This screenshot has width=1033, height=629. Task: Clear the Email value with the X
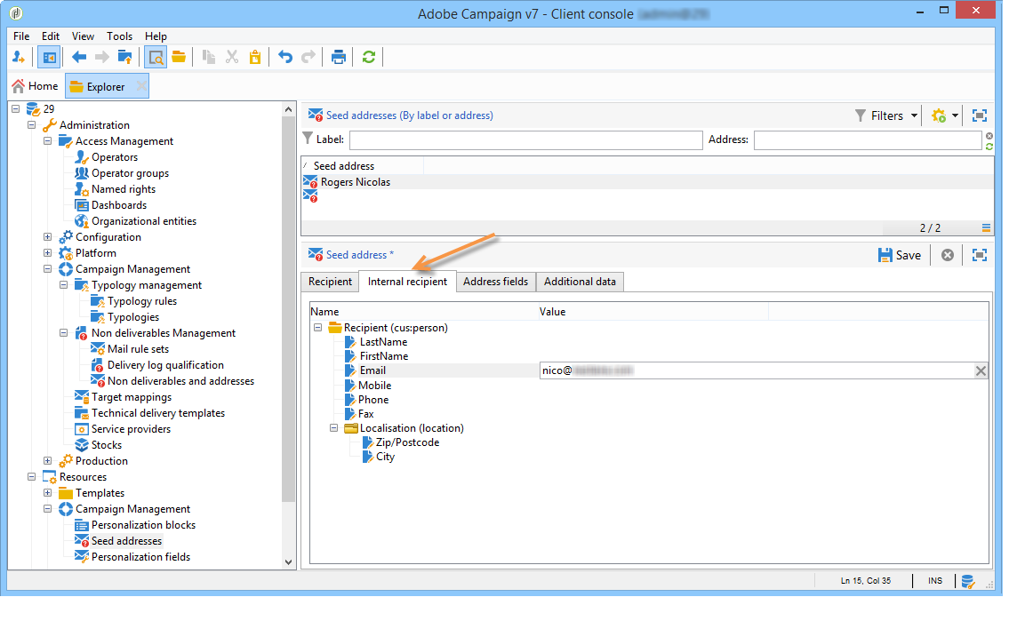(981, 370)
